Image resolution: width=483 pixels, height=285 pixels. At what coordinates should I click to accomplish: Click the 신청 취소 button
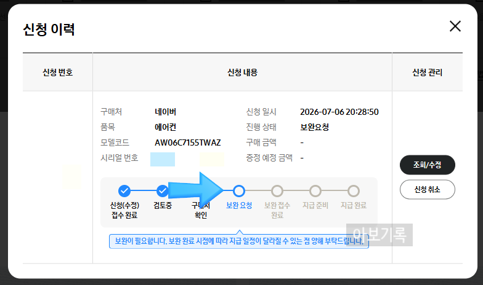[x=428, y=189]
